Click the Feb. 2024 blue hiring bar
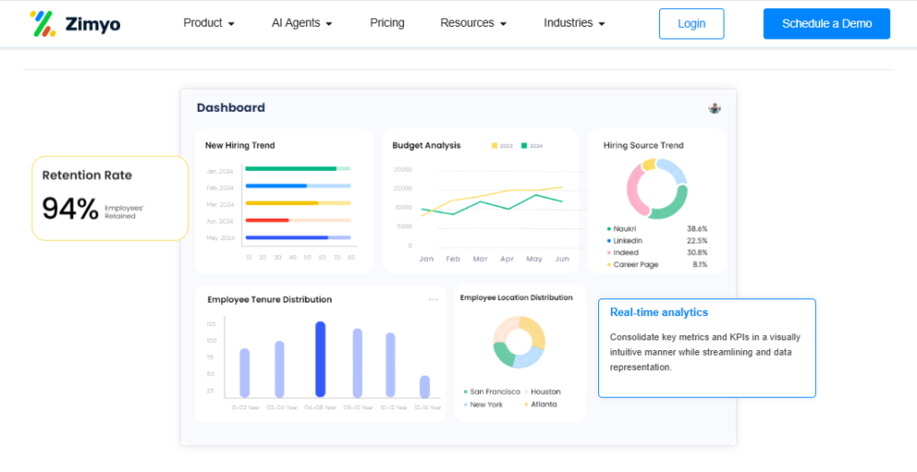Viewport: 917px width, 472px height. point(298,186)
